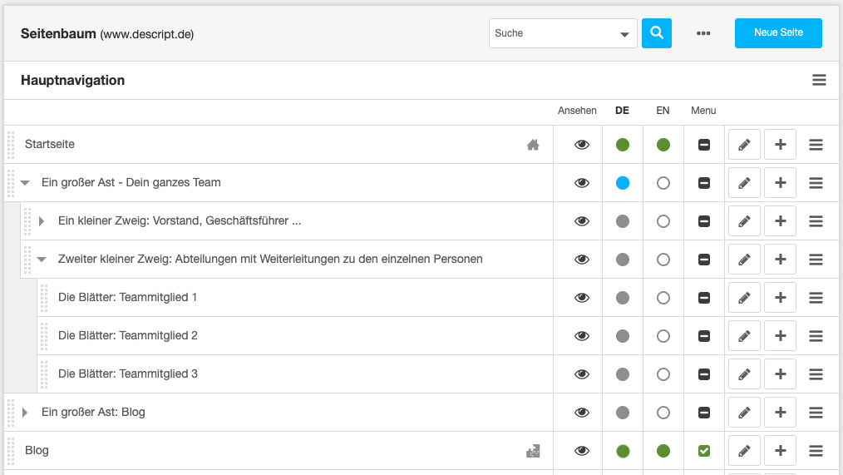Edit the bottom Blog page with the pencil
Screen dimensions: 843x475
744,451
